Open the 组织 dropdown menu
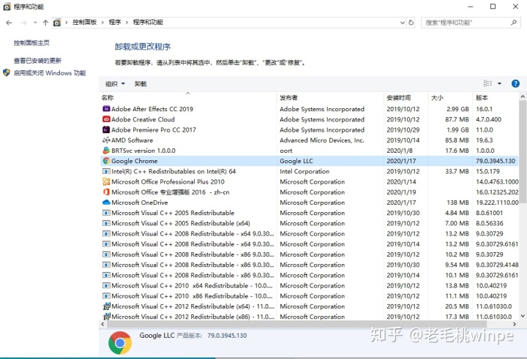 pyautogui.click(x=115, y=83)
